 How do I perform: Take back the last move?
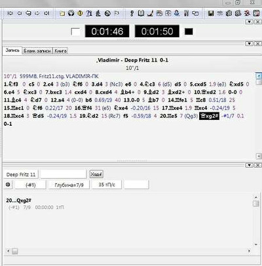coord(28,13)
